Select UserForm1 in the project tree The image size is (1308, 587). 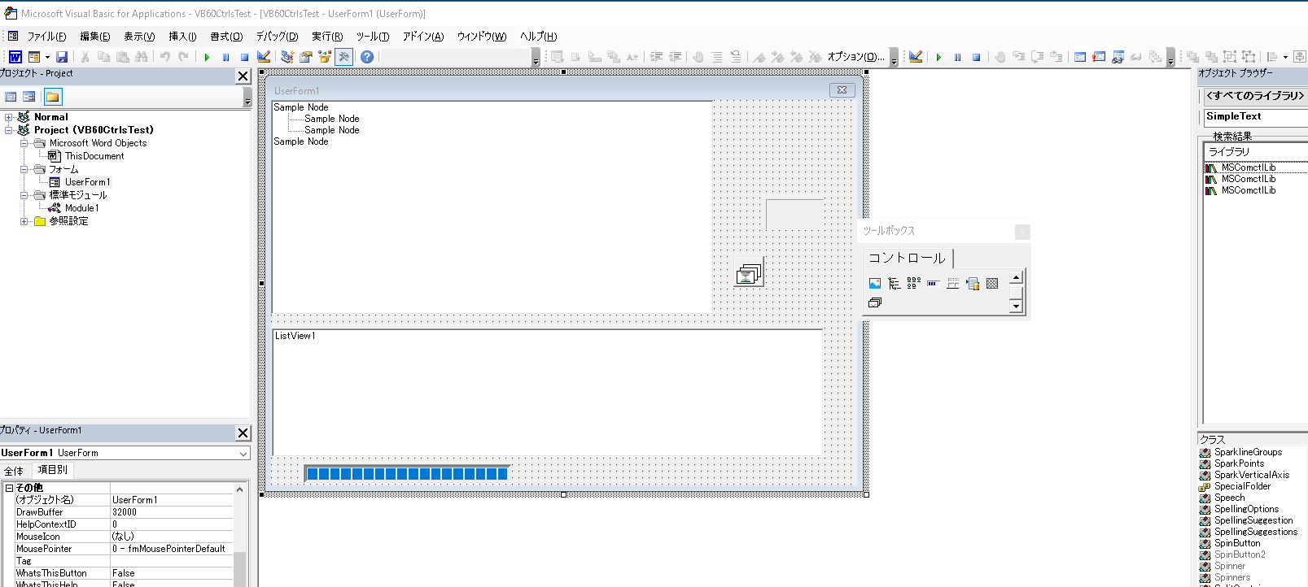[x=87, y=182]
